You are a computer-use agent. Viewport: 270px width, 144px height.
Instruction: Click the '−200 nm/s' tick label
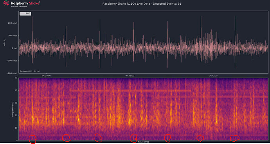[12, 73]
